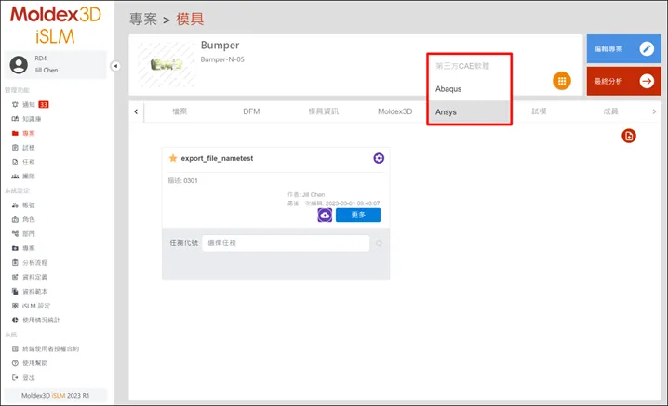Switch to the 模具資訊 tab
Image resolution: width=668 pixels, height=406 pixels.
coord(324,111)
